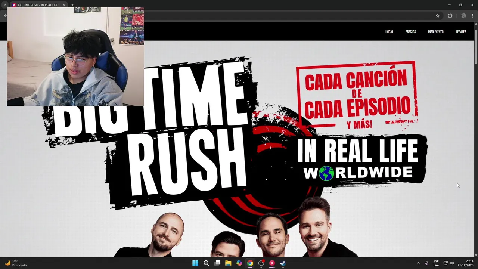Click the microphone tray icon
This screenshot has height=269, width=478.
(426, 263)
